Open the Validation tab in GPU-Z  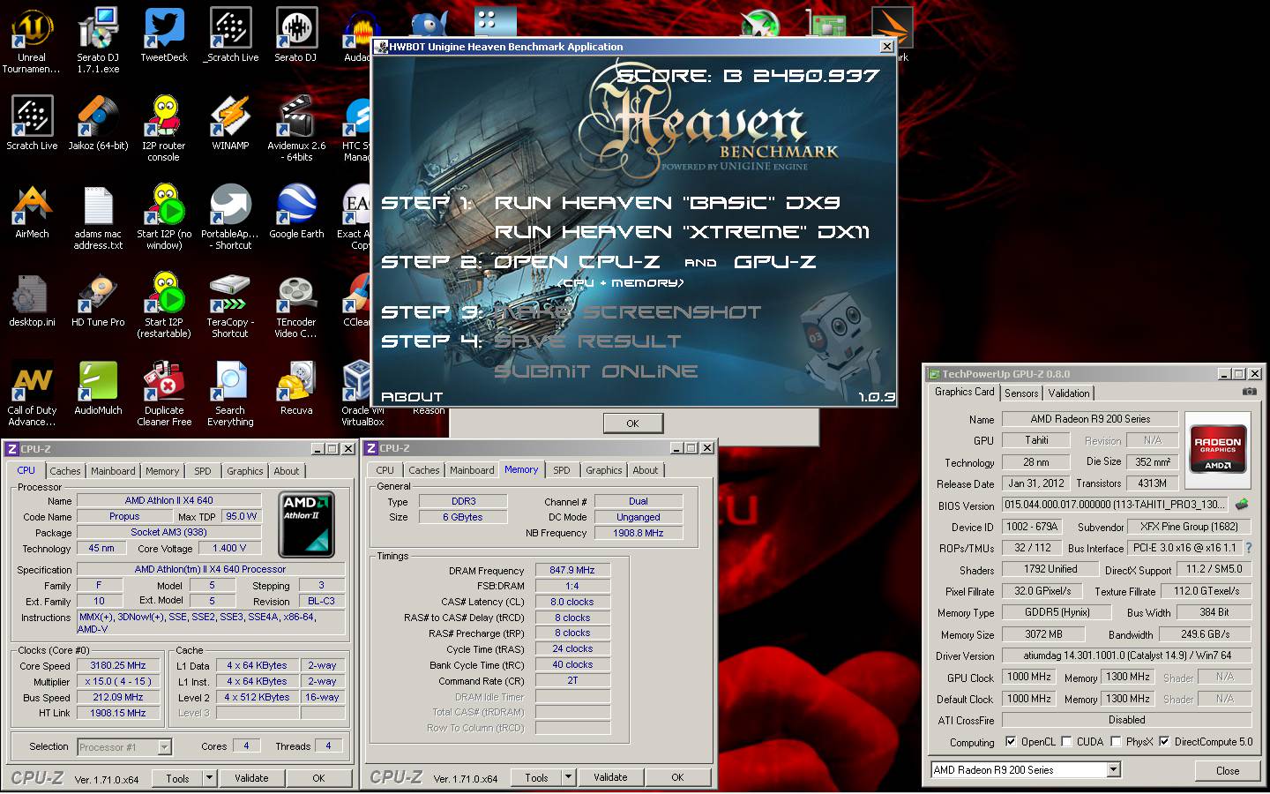(x=1069, y=393)
